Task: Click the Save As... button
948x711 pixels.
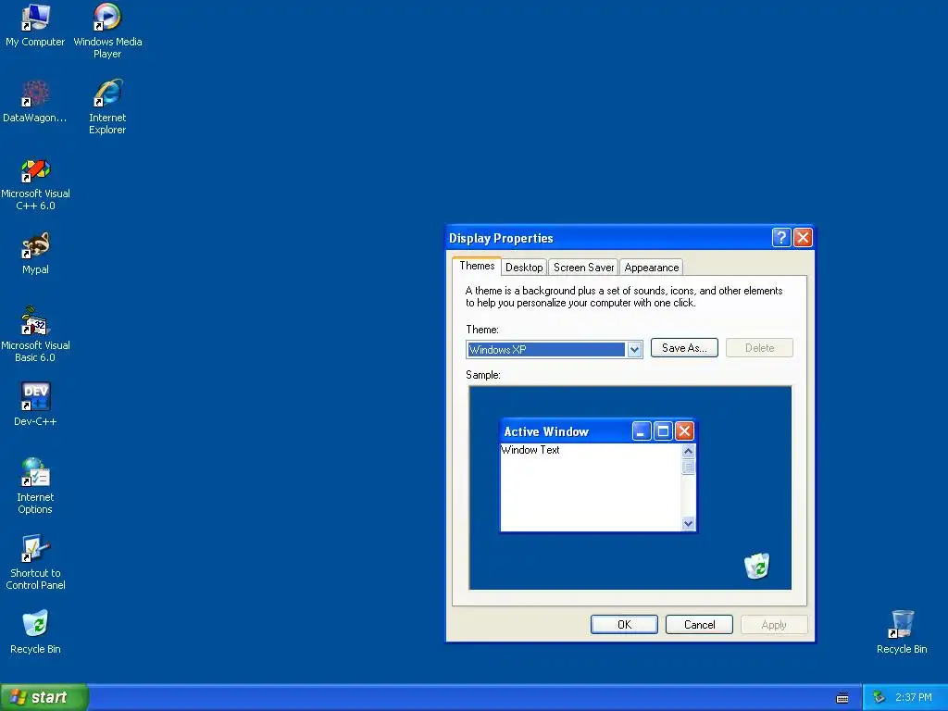Action: [684, 348]
